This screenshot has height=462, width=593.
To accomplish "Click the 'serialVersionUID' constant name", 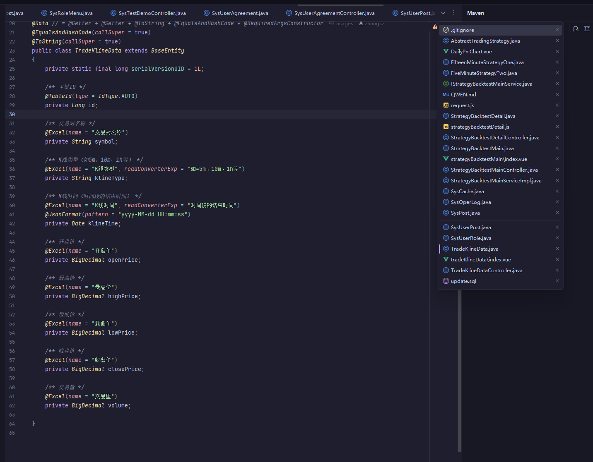I will 158,69.
